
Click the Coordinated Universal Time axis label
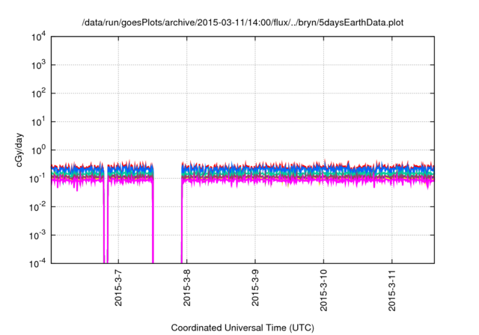[x=242, y=328]
